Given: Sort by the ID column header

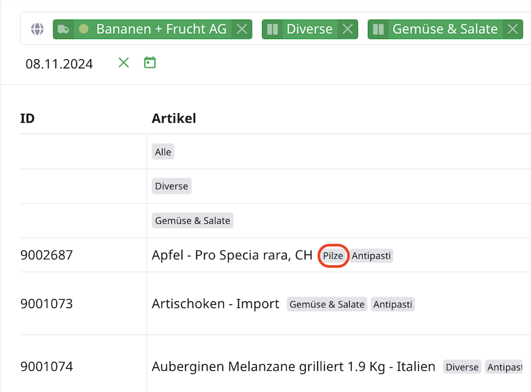Looking at the screenshot, I should [27, 118].
